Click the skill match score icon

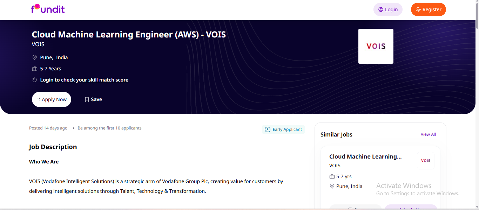click(x=35, y=80)
